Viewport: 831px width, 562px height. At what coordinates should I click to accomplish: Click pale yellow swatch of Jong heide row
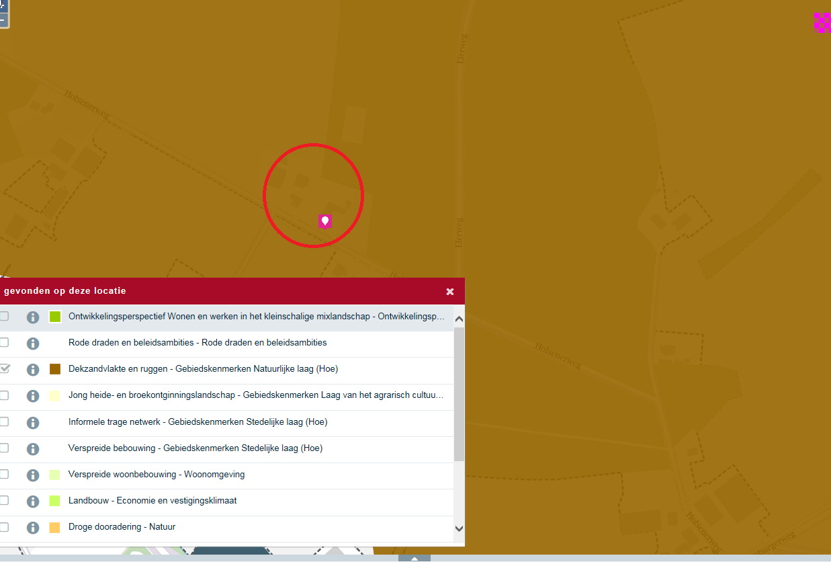[55, 396]
